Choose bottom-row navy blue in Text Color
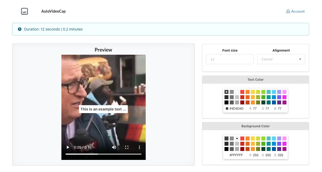 click(274, 102)
